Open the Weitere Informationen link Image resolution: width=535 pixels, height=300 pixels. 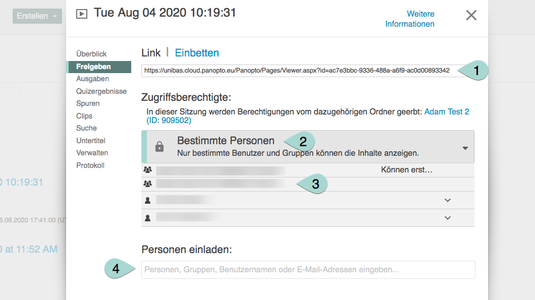tap(410, 19)
